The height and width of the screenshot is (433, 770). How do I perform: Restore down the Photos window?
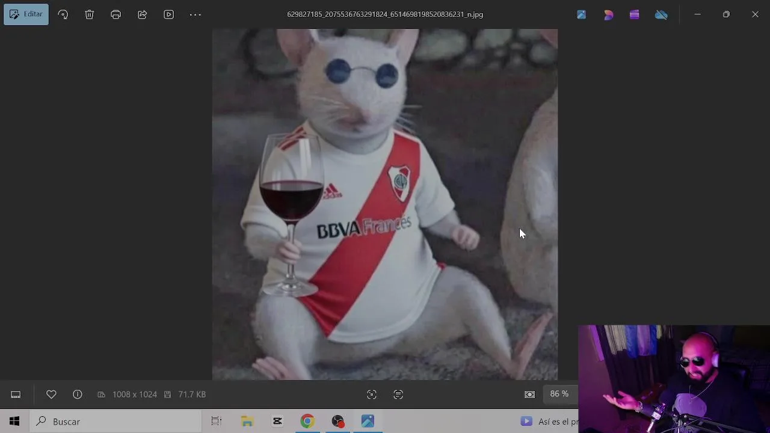726,14
